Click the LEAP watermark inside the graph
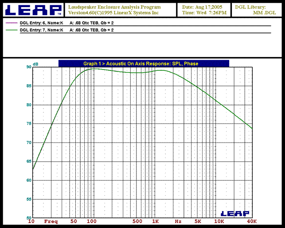This screenshot has width=285, height=228. point(234,213)
